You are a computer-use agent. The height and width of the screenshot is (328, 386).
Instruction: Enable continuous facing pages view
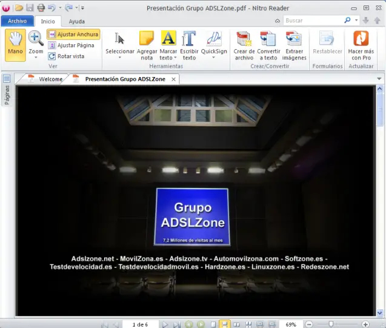[248, 324]
